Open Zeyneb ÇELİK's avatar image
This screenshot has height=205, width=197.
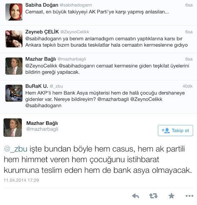pyautogui.click(x=14, y=39)
